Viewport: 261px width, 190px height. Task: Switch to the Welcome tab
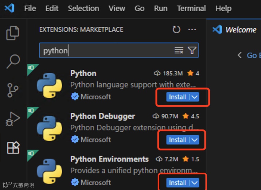[x=240, y=30]
